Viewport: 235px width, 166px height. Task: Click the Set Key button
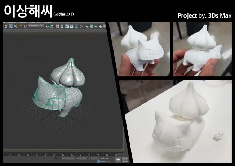click(125, 161)
